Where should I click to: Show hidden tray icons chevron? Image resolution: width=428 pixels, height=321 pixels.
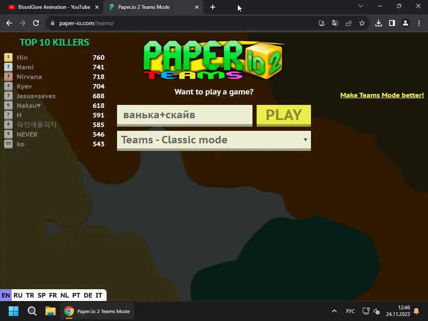pos(334,311)
